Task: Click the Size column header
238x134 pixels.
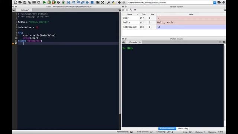Action: 152,14
